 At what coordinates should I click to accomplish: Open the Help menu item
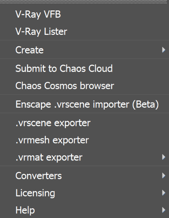coord(84,210)
